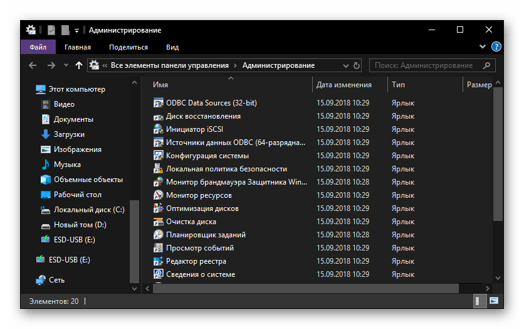The width and height of the screenshot is (524, 329).
Task: Click the Очистка диска icon
Action: [x=159, y=222]
